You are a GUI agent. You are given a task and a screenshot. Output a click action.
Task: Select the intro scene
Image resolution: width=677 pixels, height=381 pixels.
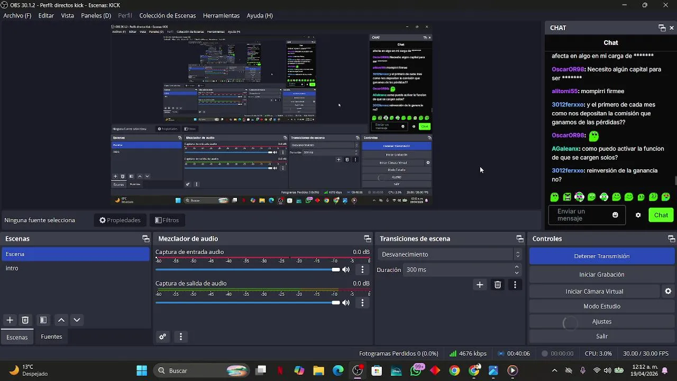point(76,268)
